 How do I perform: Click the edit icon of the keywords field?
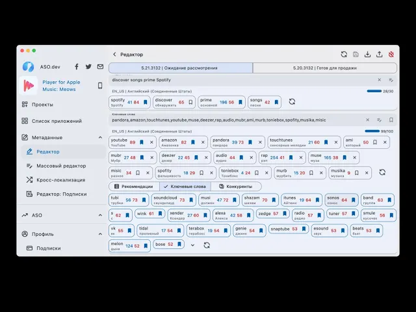380,120
